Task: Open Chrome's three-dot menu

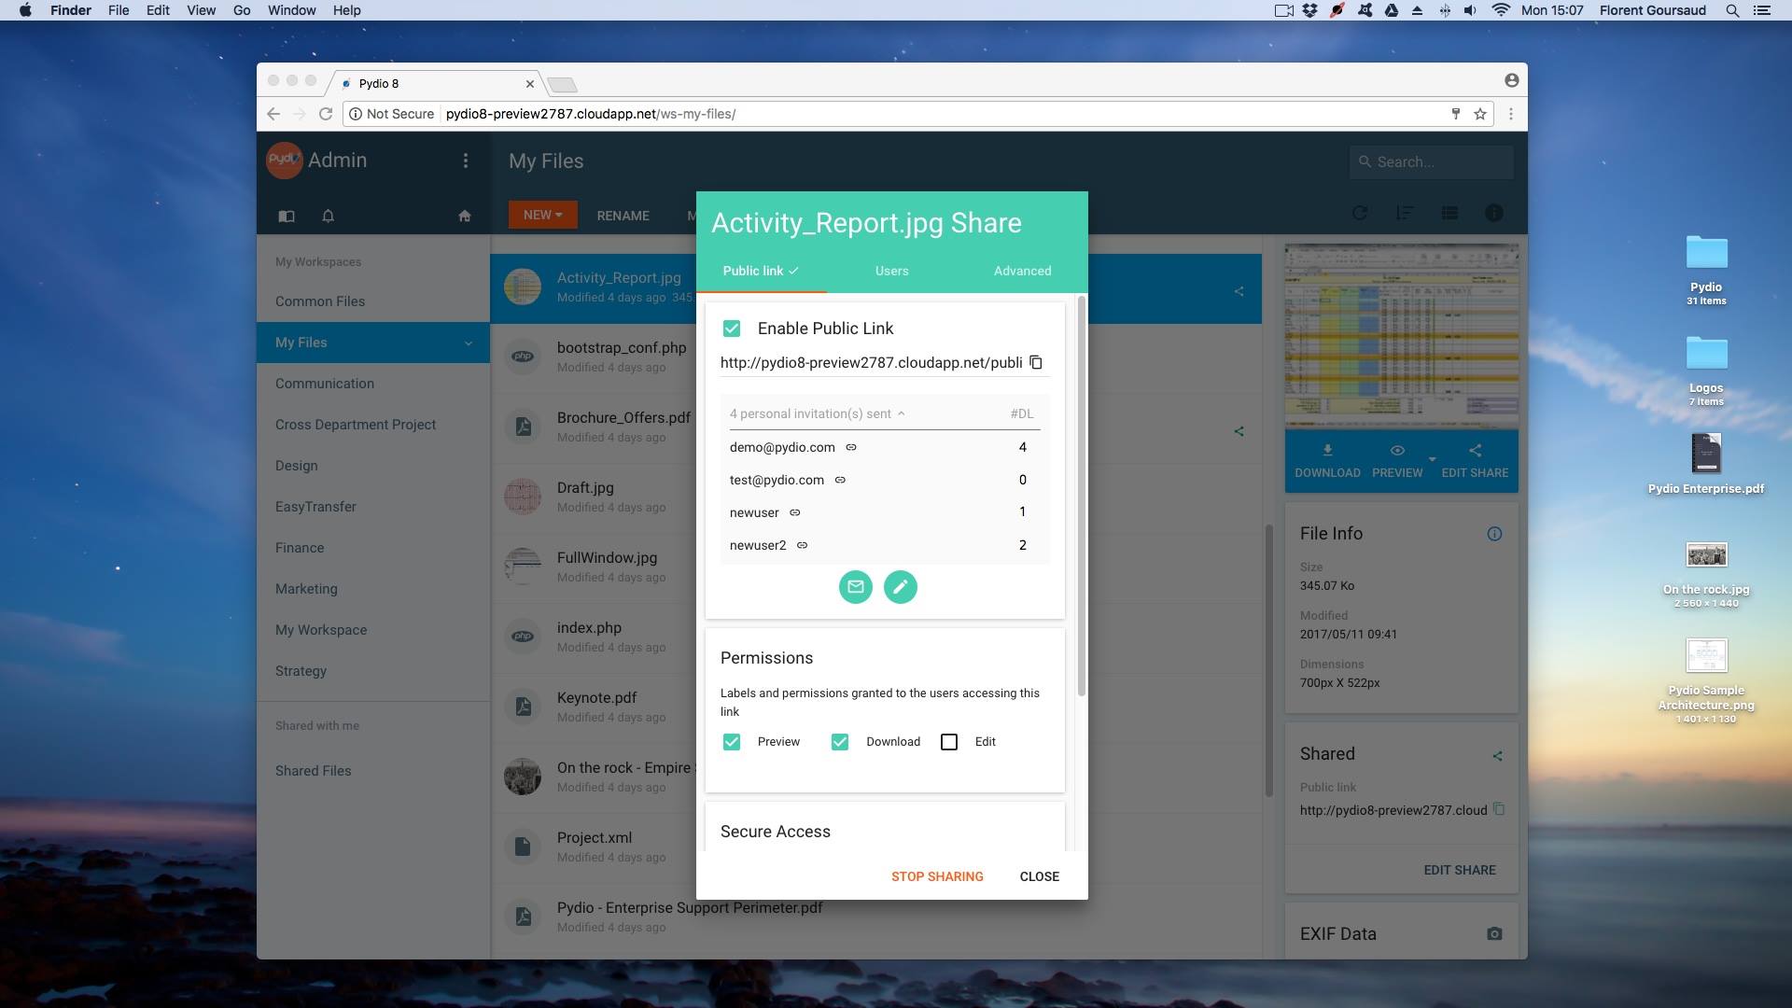Action: point(1511,114)
